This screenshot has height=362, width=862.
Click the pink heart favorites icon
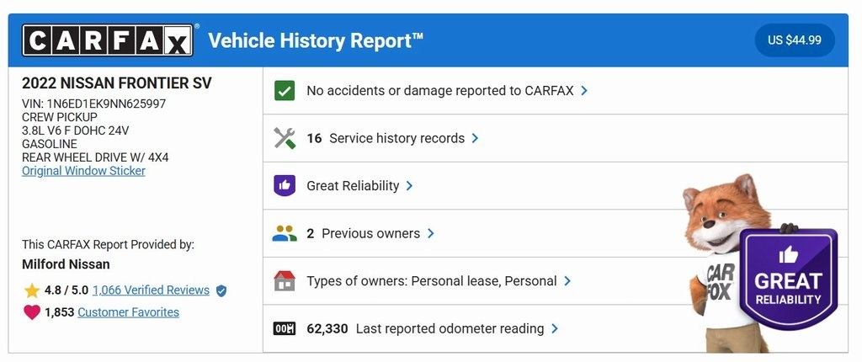32,312
